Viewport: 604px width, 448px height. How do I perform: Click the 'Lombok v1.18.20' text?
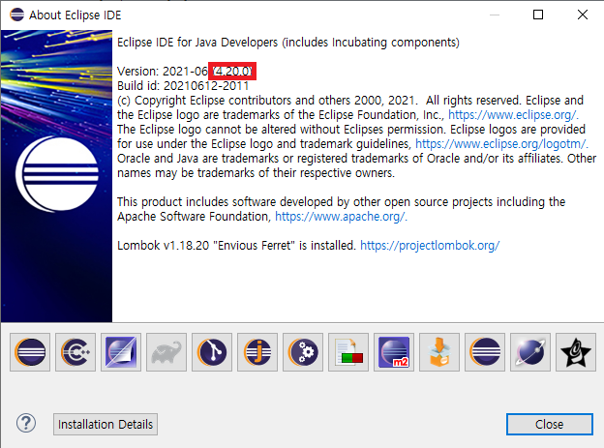[x=163, y=246]
